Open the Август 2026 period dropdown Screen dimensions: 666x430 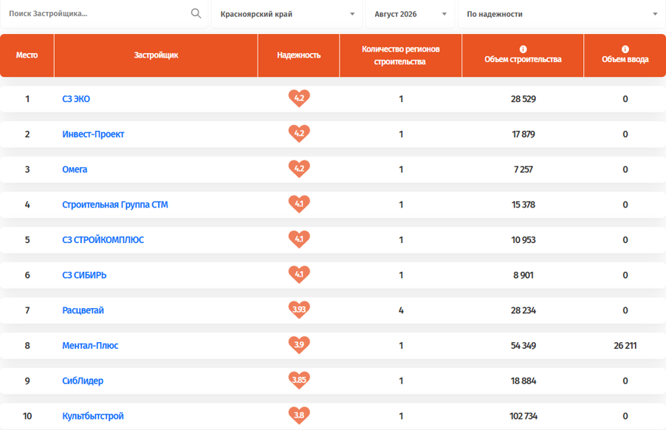[x=411, y=14]
